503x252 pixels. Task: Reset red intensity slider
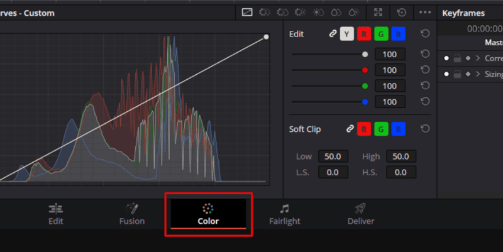pos(425,70)
